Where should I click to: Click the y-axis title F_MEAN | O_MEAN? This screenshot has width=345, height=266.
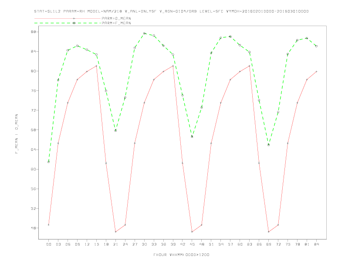(x=17, y=134)
